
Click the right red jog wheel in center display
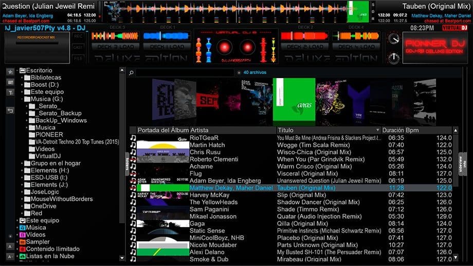[x=247, y=47]
